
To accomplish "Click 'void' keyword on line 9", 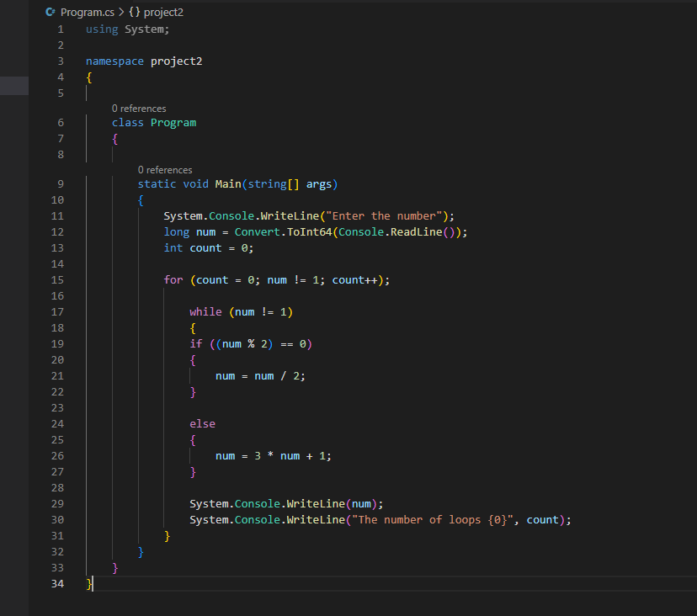I will pos(196,184).
